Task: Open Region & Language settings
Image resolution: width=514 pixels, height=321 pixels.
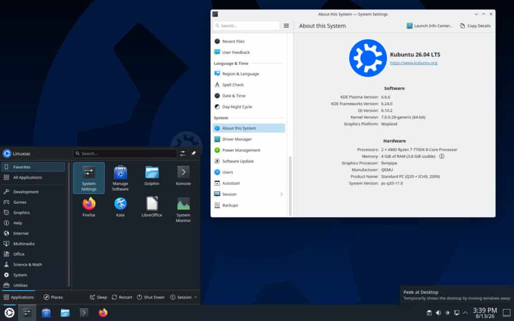Action: point(249,74)
